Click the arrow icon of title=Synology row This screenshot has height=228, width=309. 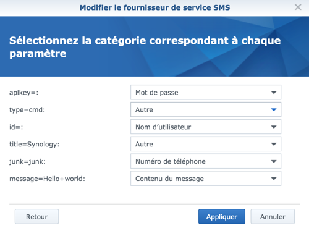[x=274, y=144]
